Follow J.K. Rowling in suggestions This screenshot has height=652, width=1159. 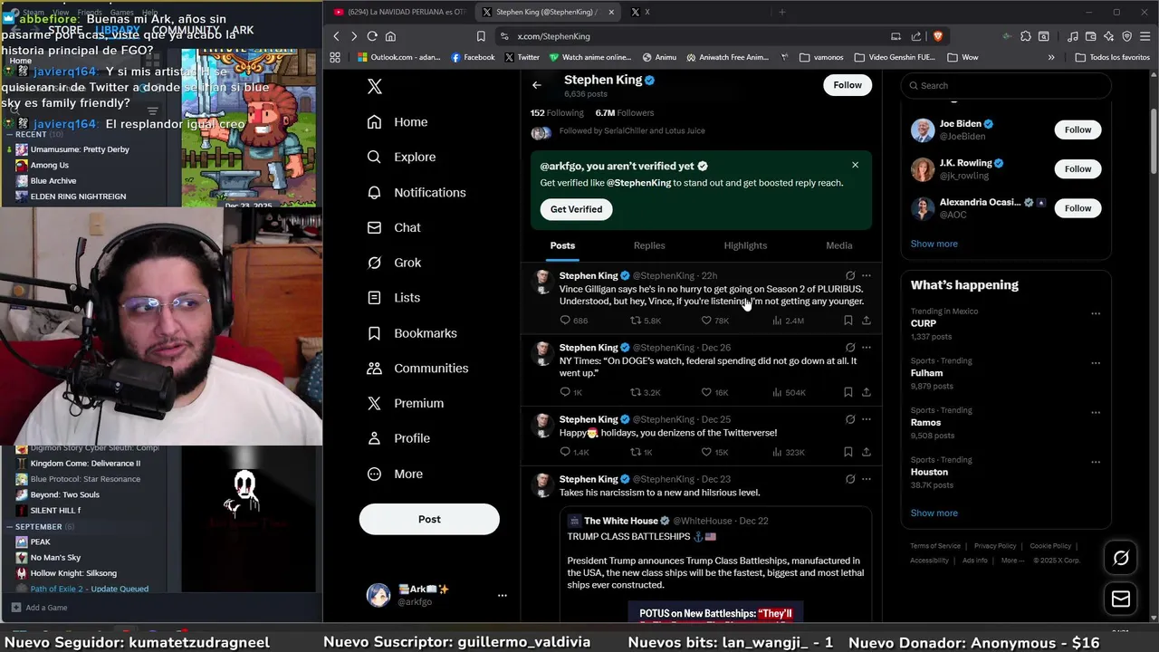[1078, 168]
